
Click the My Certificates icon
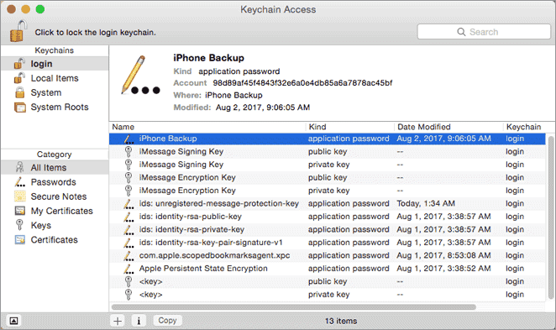tap(20, 211)
